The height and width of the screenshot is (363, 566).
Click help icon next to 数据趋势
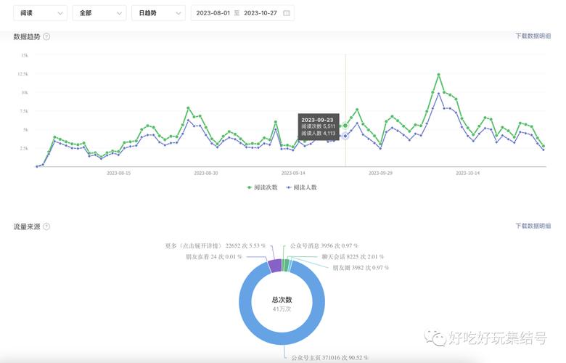point(46,36)
